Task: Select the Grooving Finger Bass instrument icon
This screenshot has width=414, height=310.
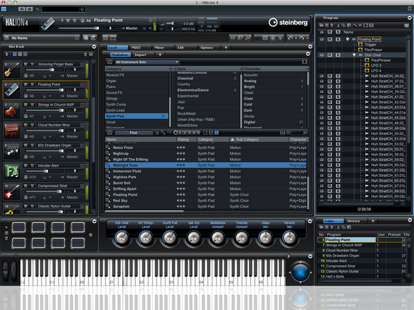Action: (12, 70)
